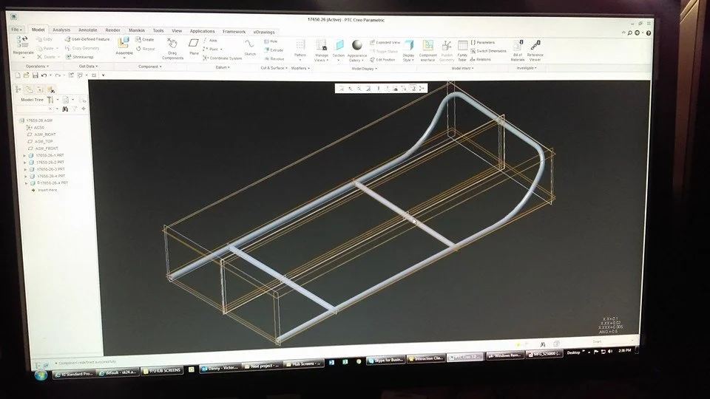Switch to the Annotate tab
710x399 pixels.
(87, 30)
